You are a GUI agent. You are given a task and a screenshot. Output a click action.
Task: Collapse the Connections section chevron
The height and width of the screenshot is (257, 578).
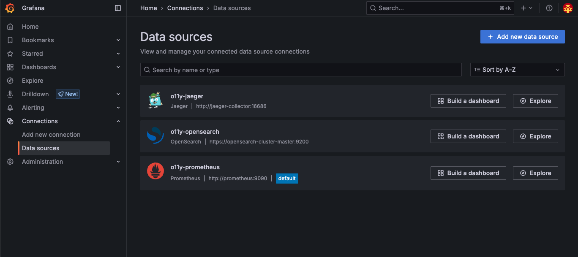pos(118,121)
